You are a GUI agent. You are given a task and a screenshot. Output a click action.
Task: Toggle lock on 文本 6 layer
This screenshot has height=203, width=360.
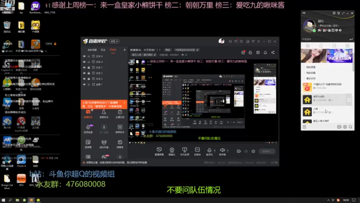[89, 56]
